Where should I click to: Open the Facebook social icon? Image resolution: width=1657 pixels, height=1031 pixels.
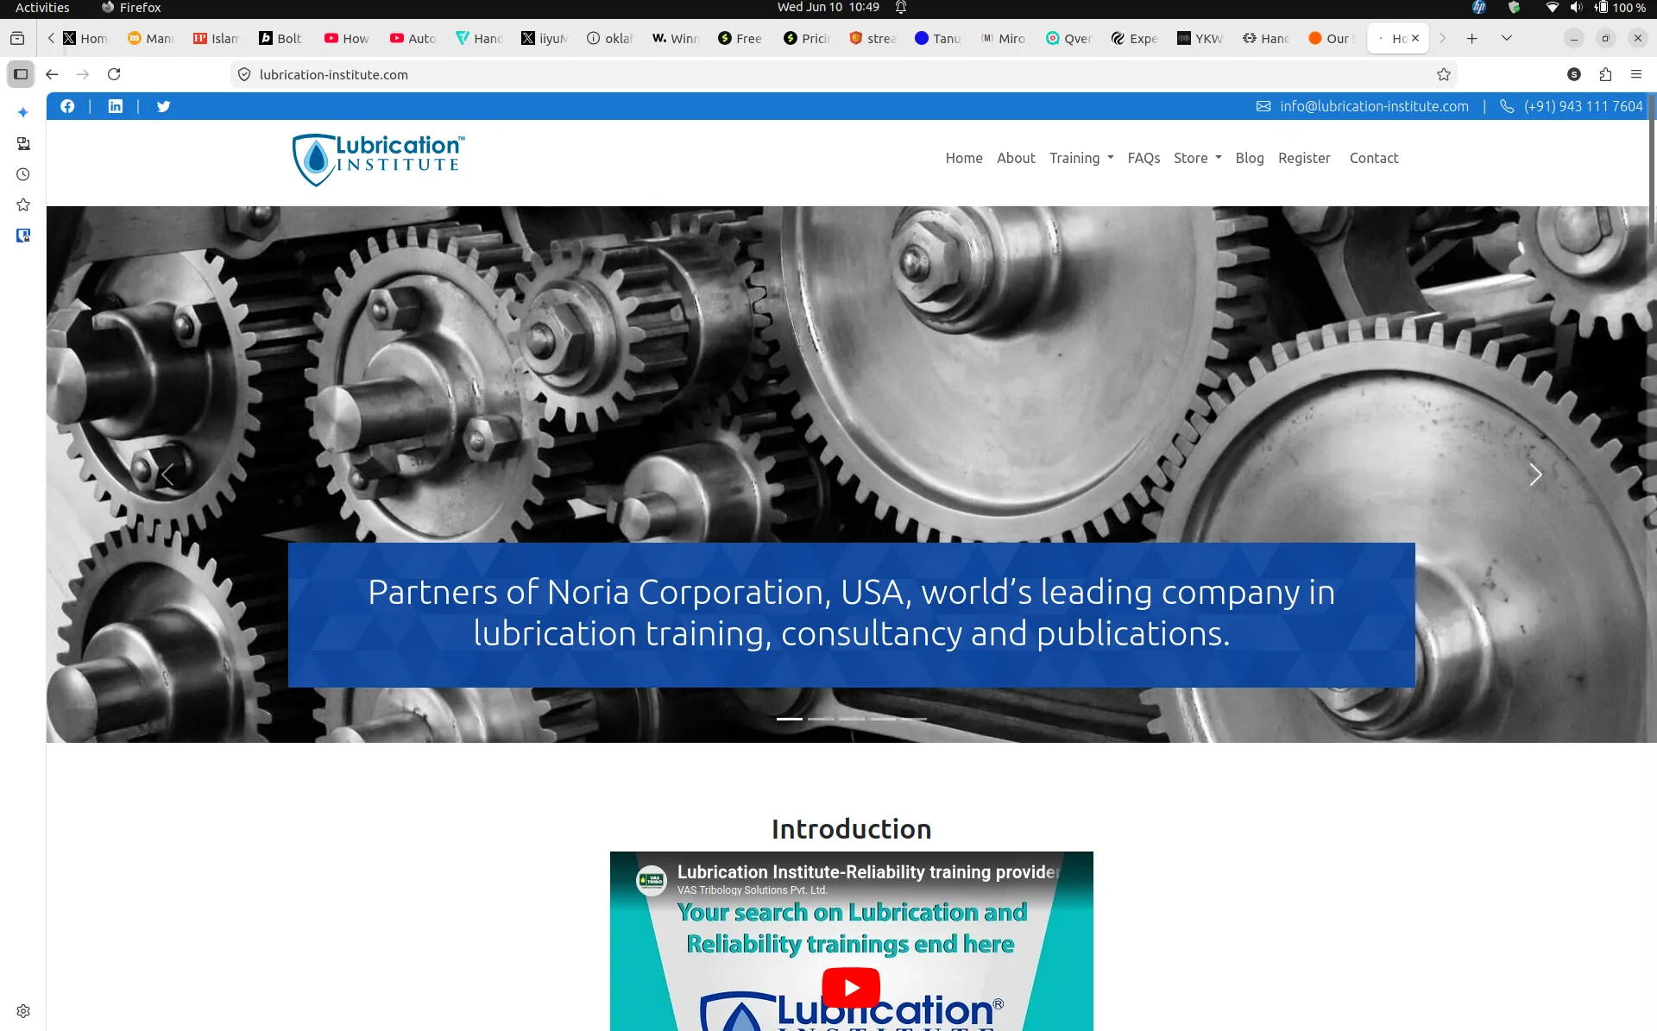point(67,106)
